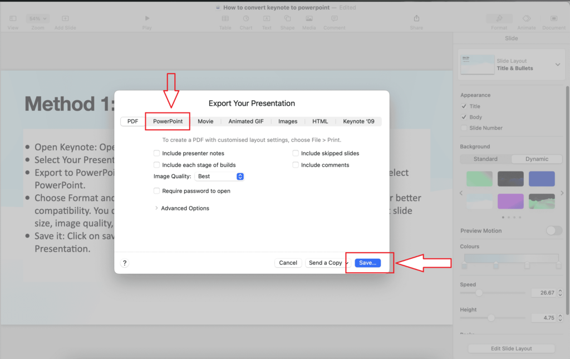Expand the Advanced Options disclosure
Screen dimensions: 570x359
click(x=156, y=208)
